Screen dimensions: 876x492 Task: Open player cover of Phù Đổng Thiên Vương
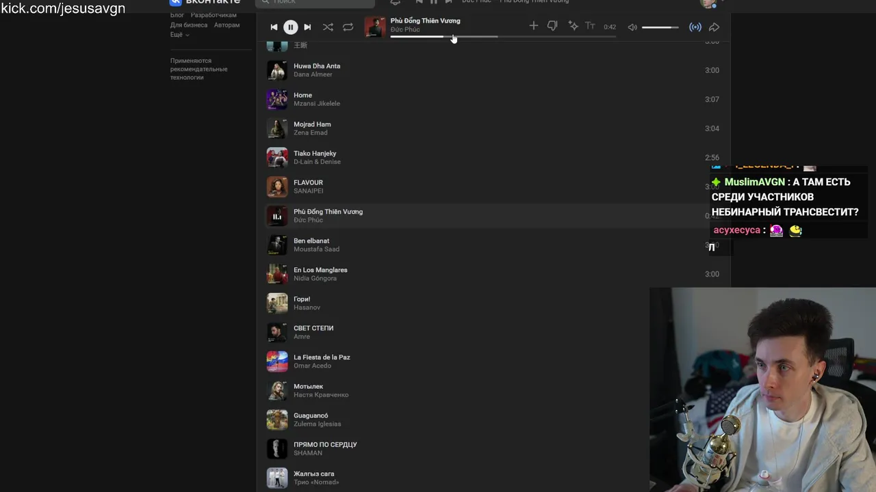[x=375, y=27]
